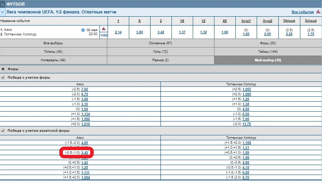
Task: Open the Интервалы (49) tab
Action: [53, 60]
